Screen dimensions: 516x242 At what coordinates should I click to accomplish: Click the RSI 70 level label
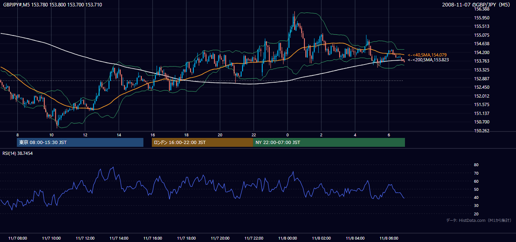coord(476,173)
